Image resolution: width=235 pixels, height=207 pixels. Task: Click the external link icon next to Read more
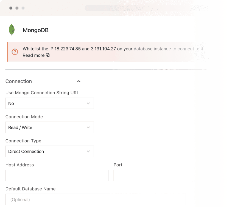pyautogui.click(x=48, y=55)
